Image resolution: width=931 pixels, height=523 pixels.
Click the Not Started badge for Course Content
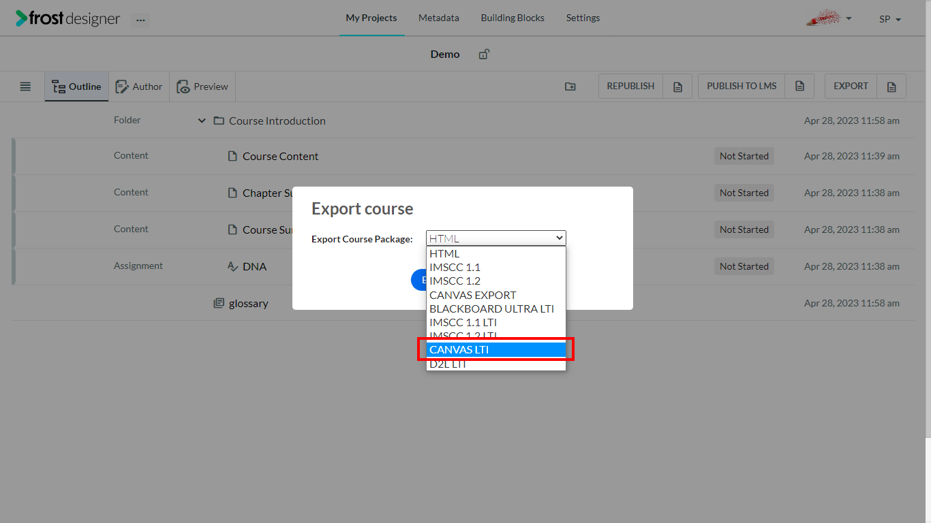coord(744,156)
